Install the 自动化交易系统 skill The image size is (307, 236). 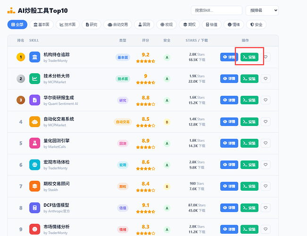click(249, 121)
